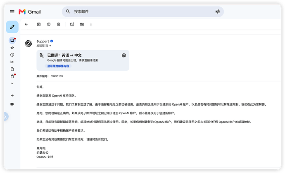Go back to the inbox list
285x173 pixels.
[26, 24]
